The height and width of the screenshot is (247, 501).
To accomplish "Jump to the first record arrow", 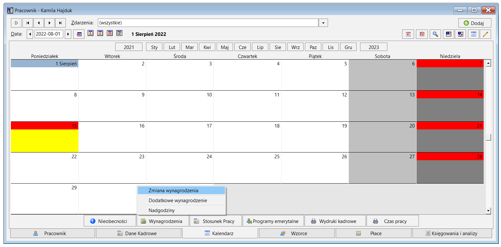I will point(28,23).
